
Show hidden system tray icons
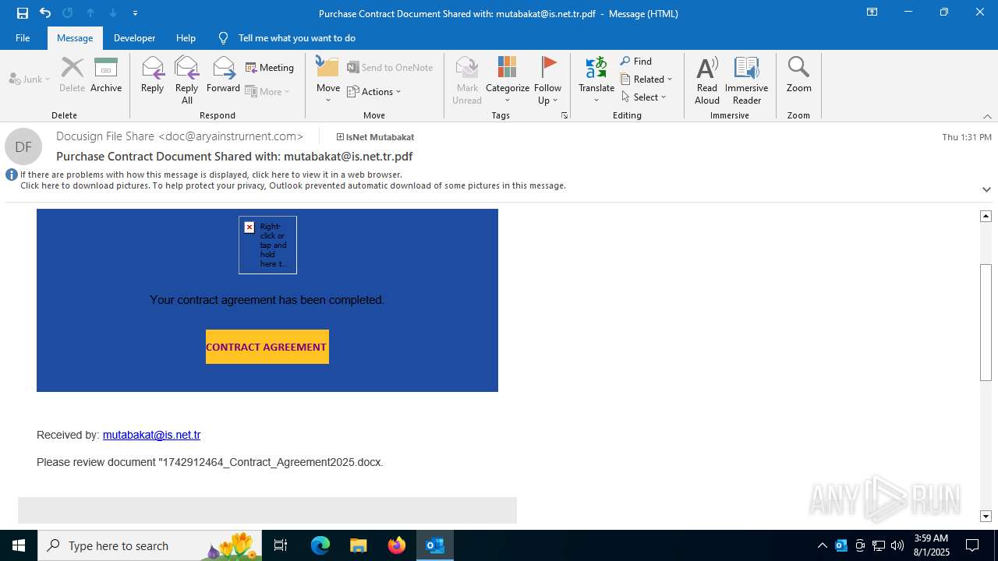(x=822, y=545)
